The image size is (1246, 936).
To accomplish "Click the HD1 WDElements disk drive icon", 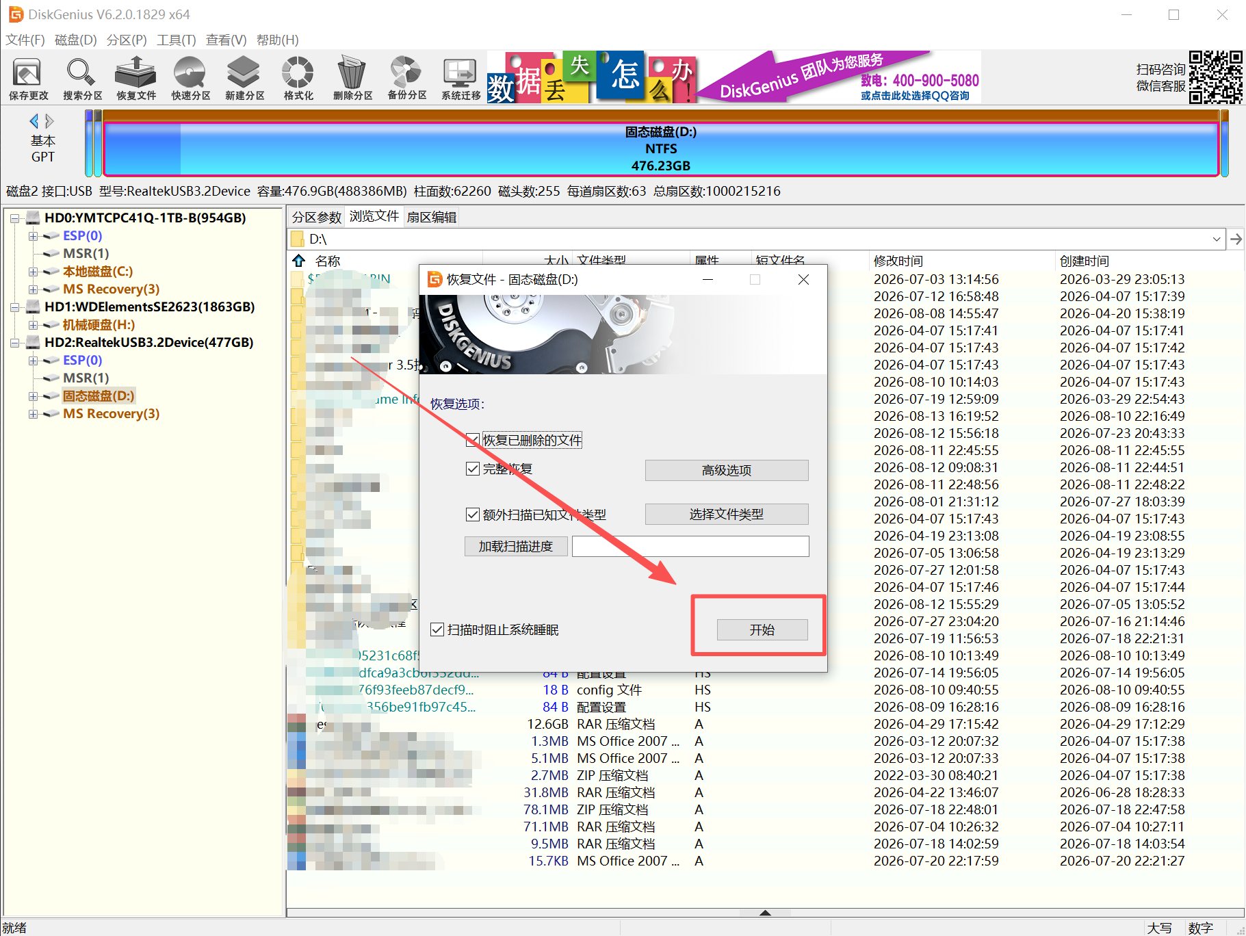I will tap(33, 307).
